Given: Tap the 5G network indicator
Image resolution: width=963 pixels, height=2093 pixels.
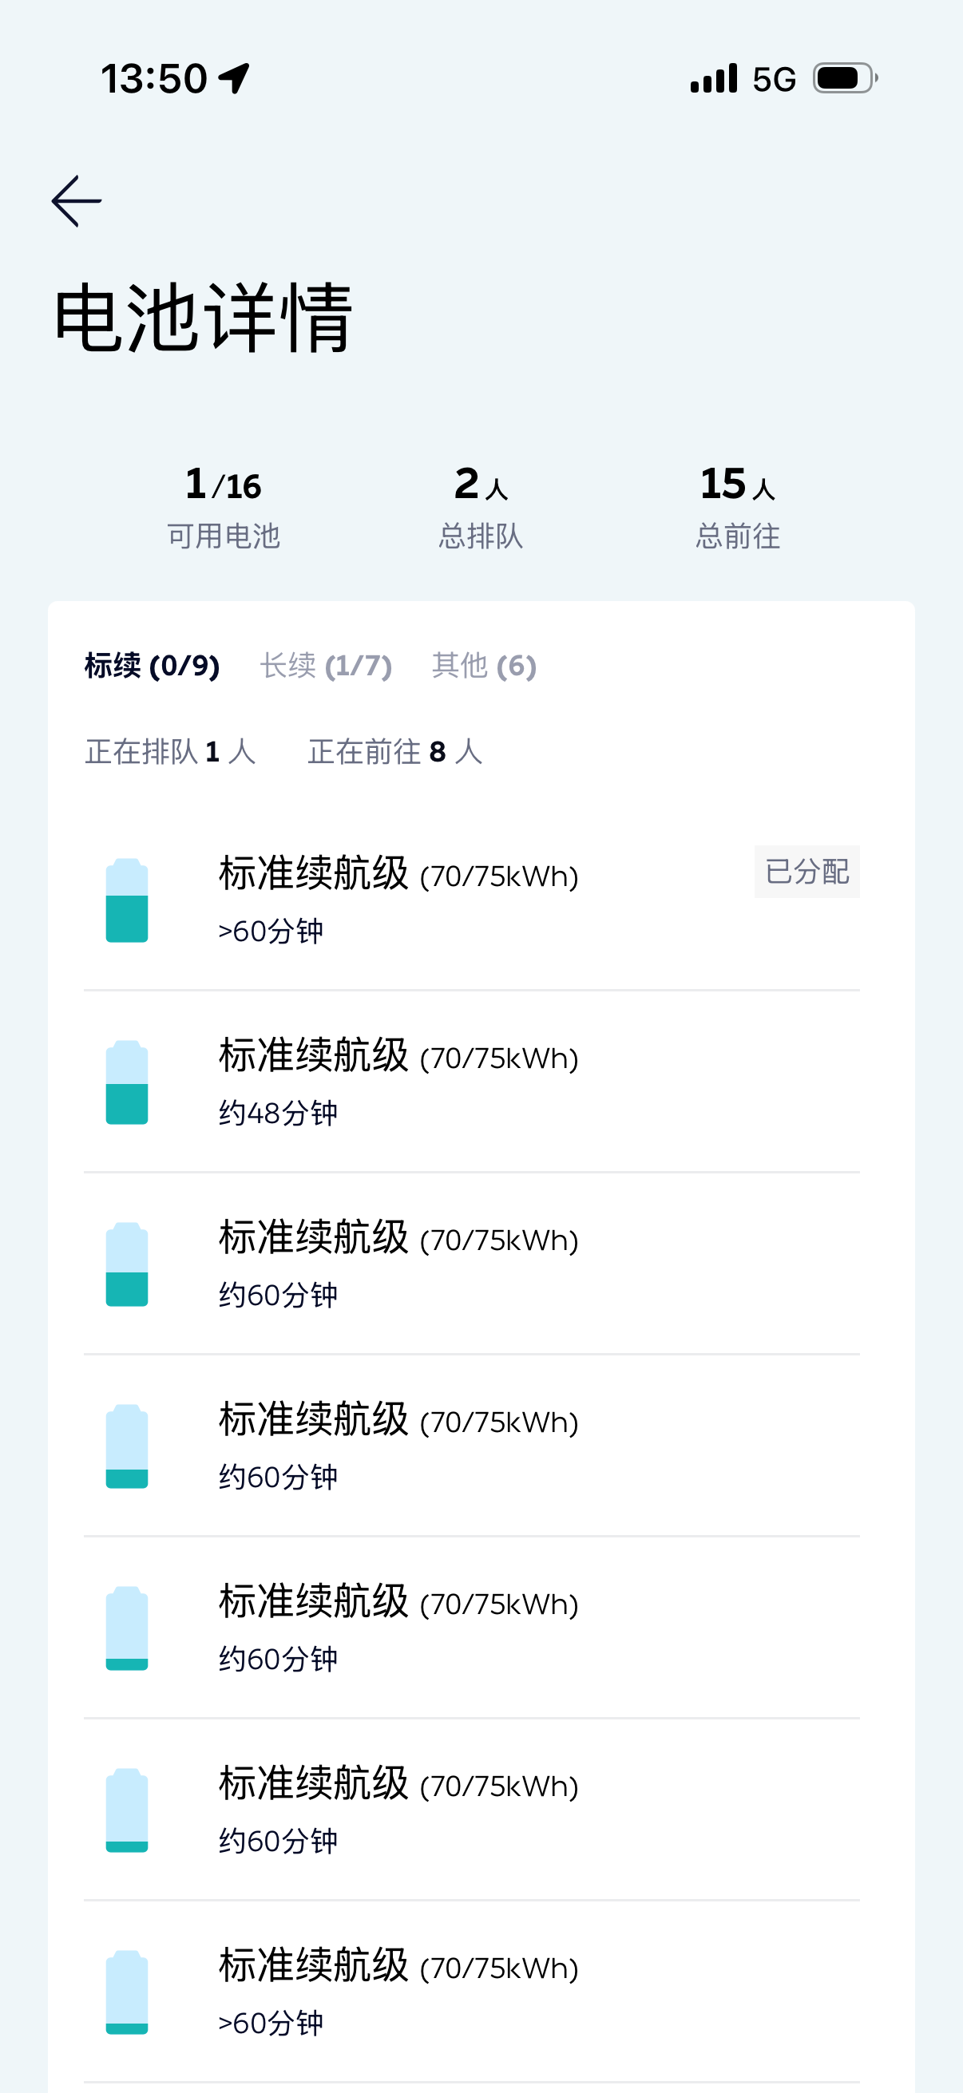Looking at the screenshot, I should tap(774, 80).
